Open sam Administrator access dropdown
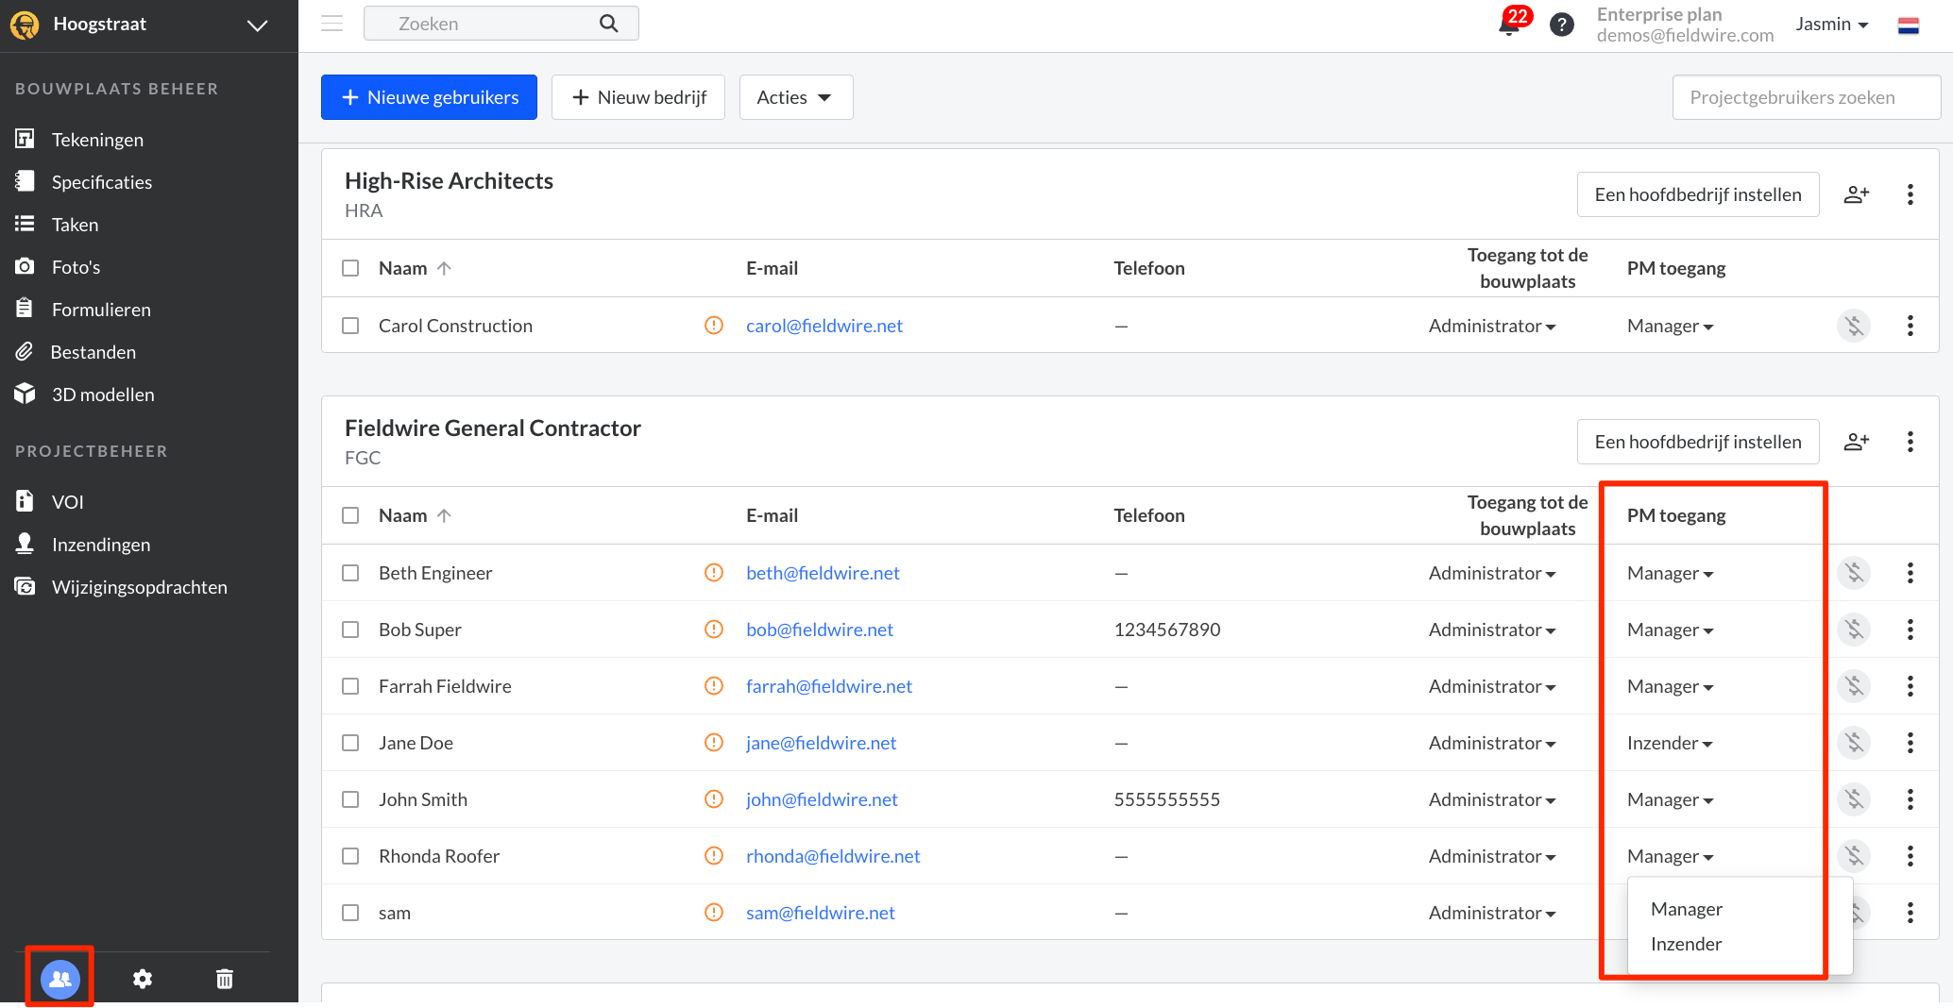This screenshot has width=1953, height=1008. pos(1492,913)
